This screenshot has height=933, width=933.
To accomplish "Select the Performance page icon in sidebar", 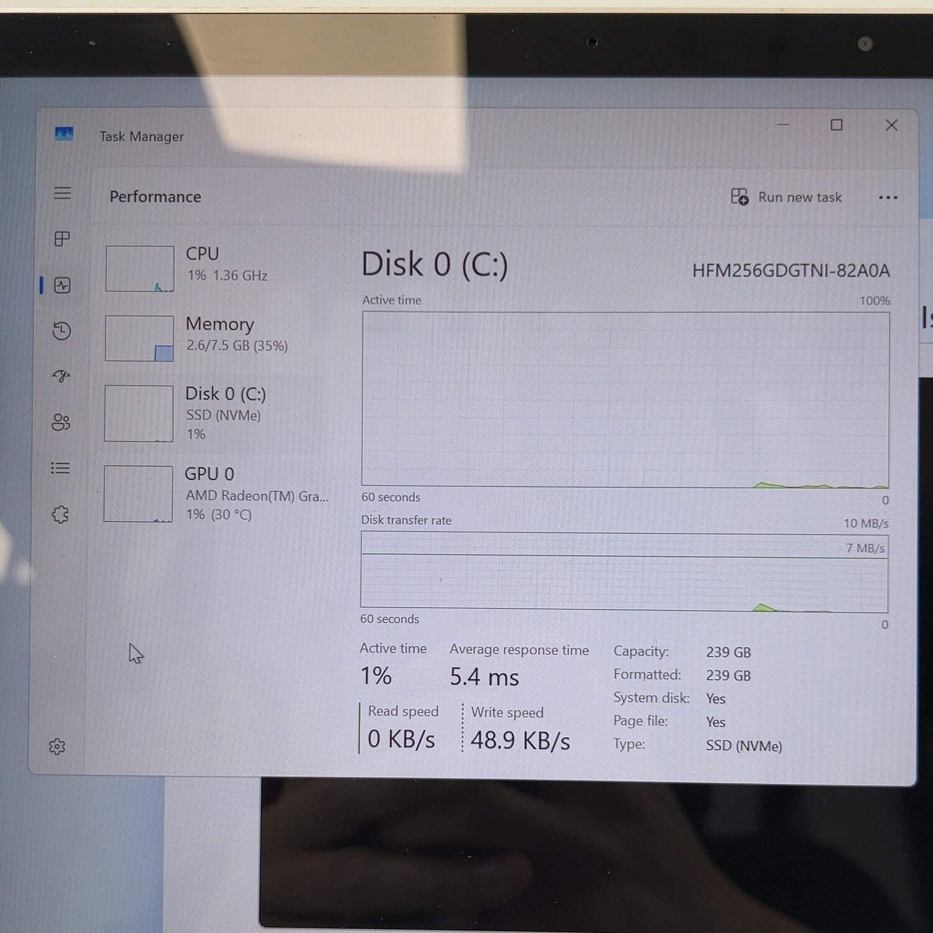I will click(x=62, y=285).
